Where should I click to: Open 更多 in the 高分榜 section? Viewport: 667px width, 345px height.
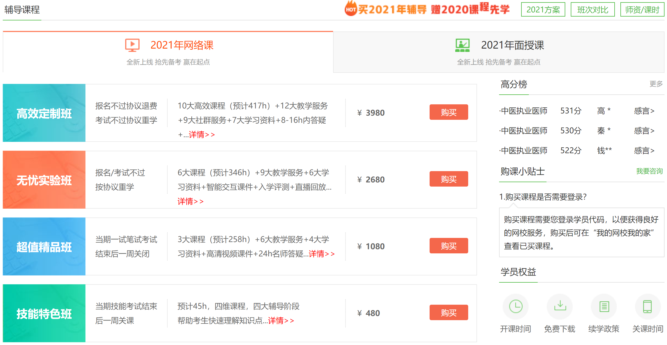tap(656, 84)
